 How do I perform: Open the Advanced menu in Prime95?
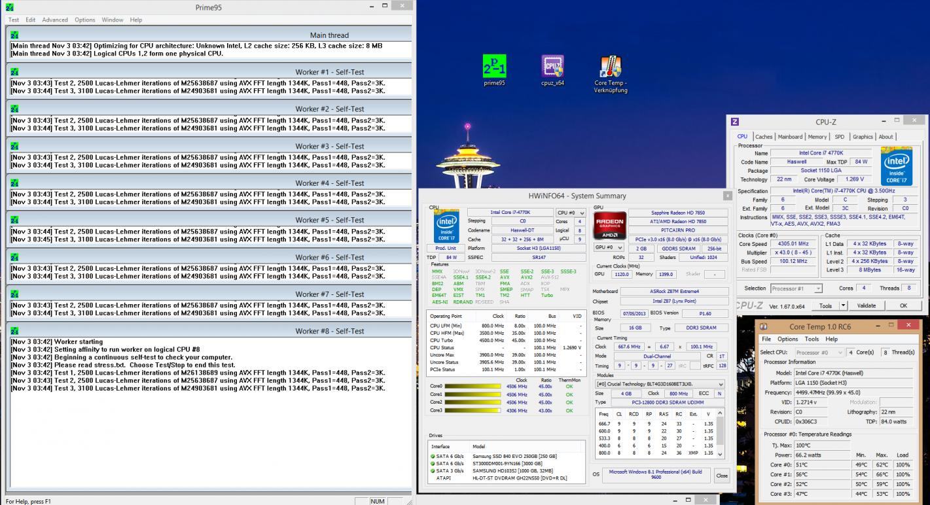tap(55, 20)
